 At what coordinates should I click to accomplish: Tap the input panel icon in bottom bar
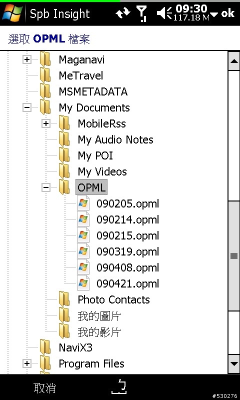point(119,386)
